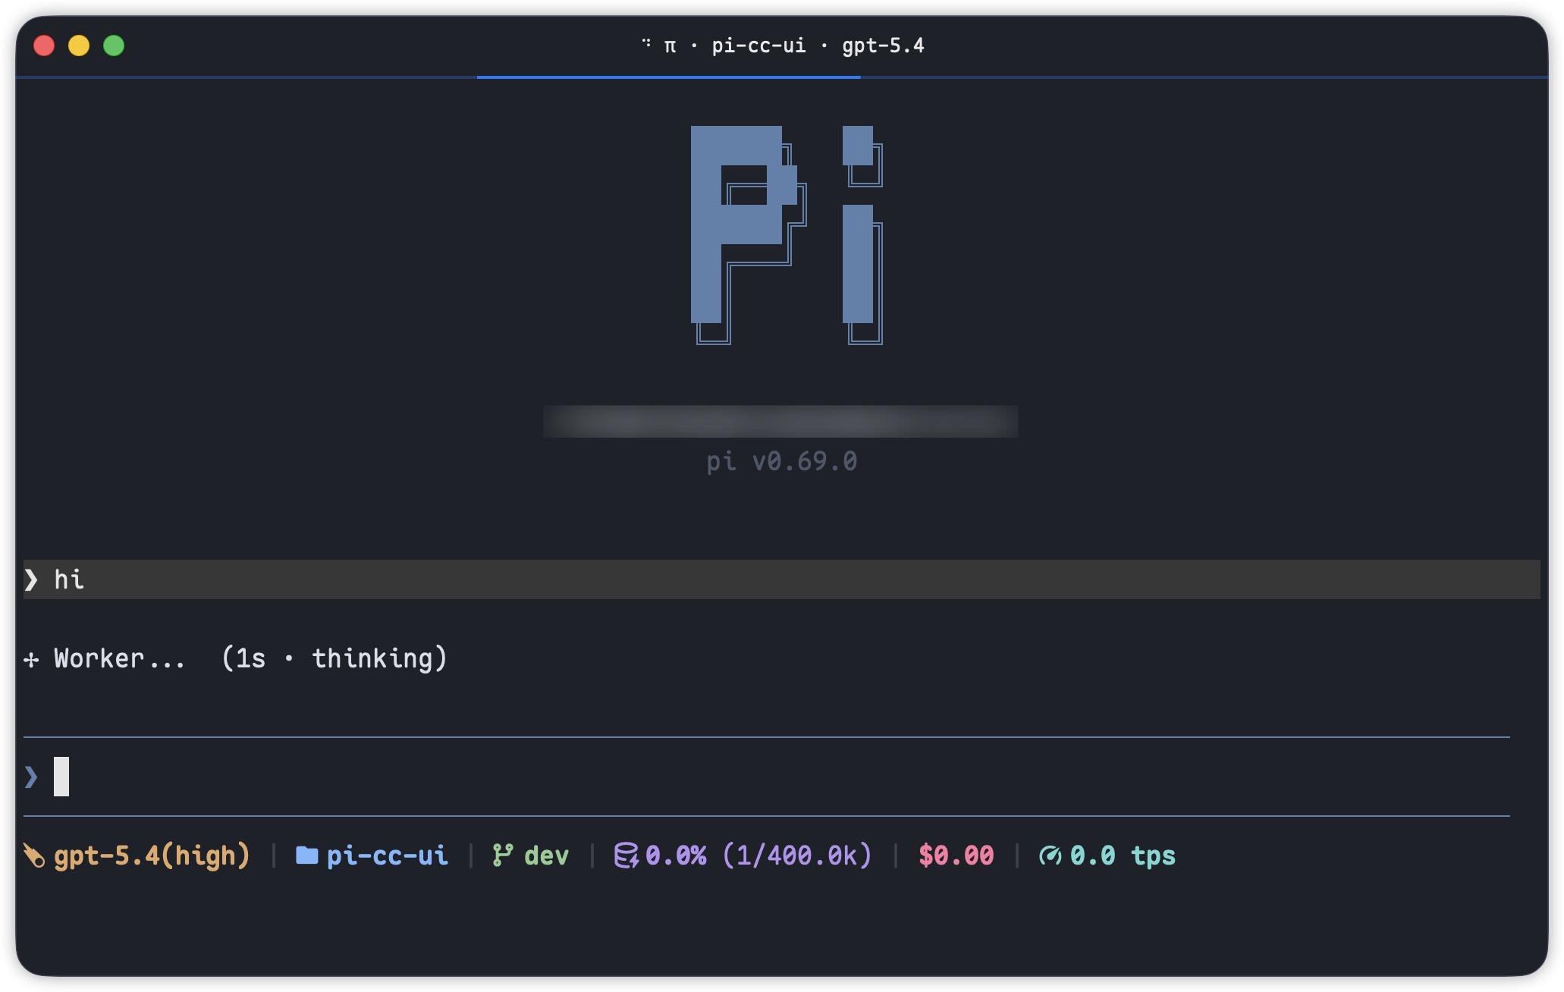This screenshot has height=992, width=1564.
Task: Click the model tag icon beside gpt-5.4(high)
Action: [x=34, y=855]
